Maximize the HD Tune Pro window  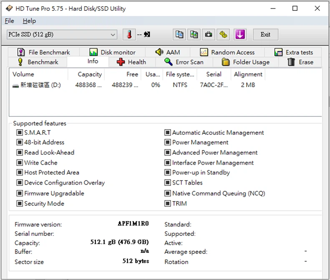(x=295, y=8)
